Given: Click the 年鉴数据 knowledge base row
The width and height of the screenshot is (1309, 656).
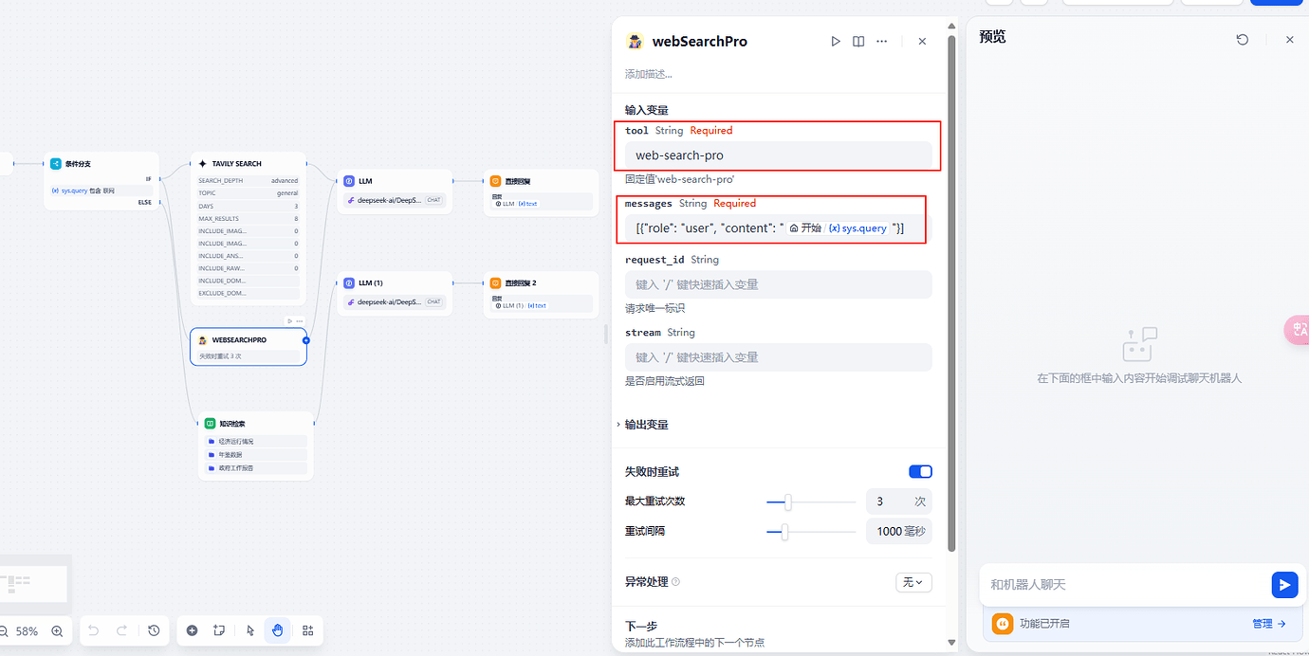Looking at the screenshot, I should tap(256, 455).
